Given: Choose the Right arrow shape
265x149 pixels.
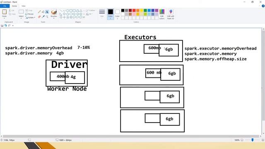Looking at the screenshot, I should coord(74,14).
